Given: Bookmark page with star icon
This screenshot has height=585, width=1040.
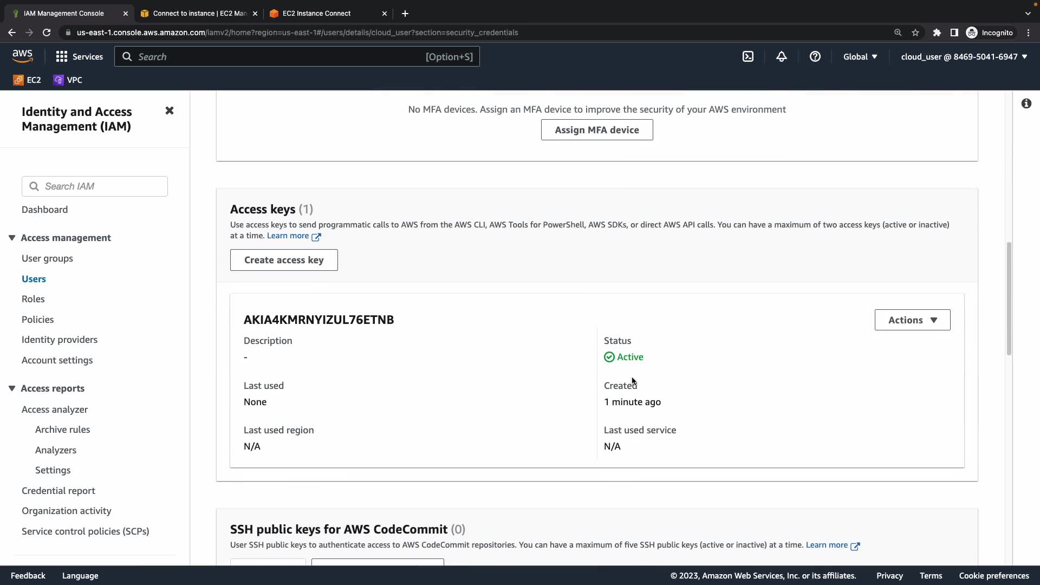Looking at the screenshot, I should 915,32.
